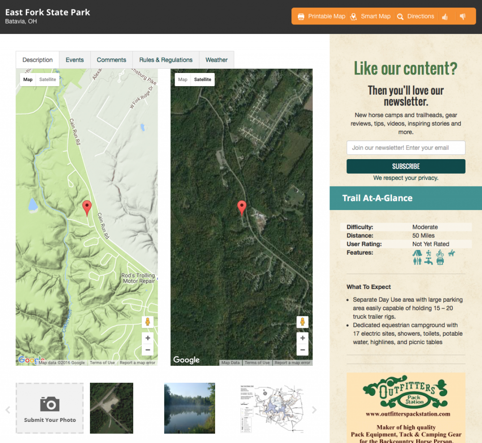Select the horseback riding feature icon

coord(451,253)
